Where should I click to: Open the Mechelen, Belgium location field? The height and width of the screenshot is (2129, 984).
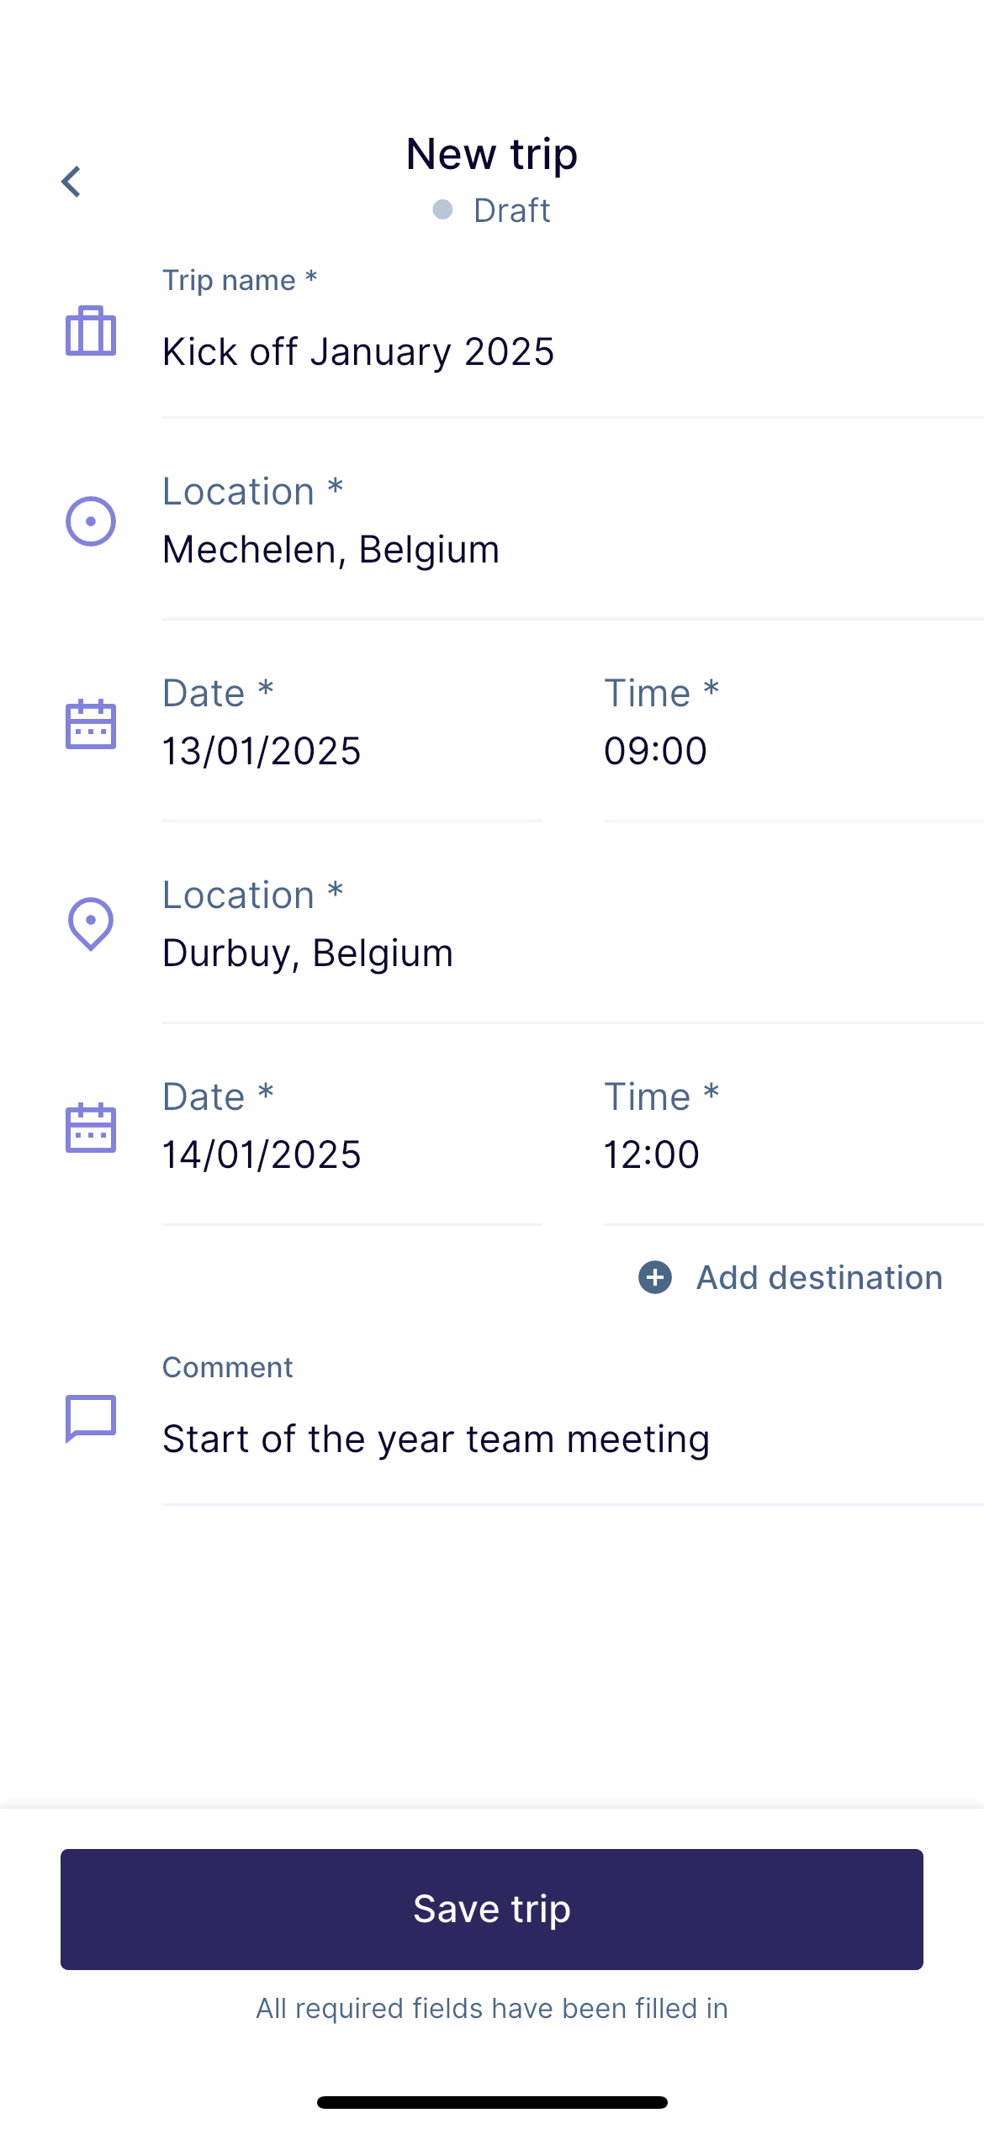tap(573, 521)
